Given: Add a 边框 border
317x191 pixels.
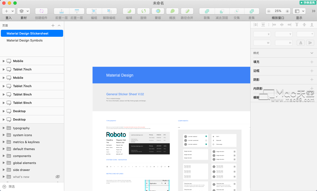Looking at the screenshot, I should (x=312, y=71).
